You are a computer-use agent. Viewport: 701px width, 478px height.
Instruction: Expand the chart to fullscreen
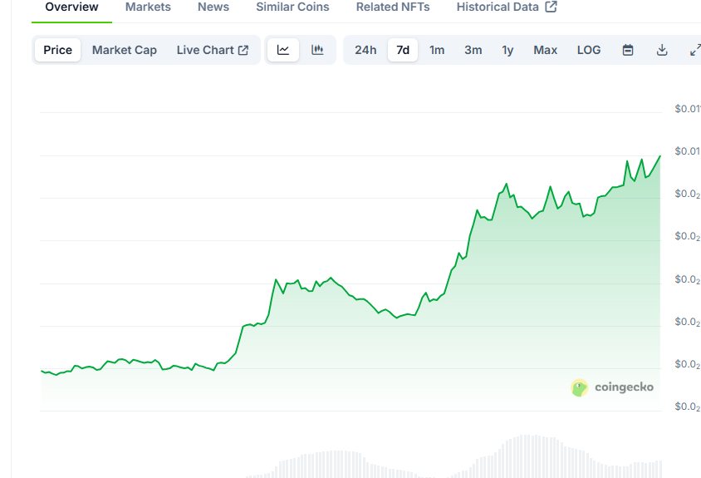[696, 50]
